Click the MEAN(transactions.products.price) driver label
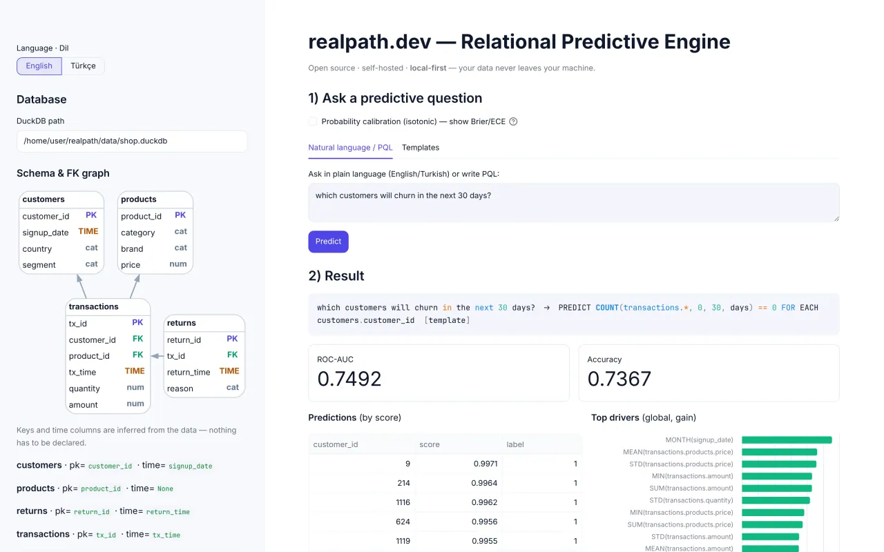The image size is (884, 552). coord(678,452)
